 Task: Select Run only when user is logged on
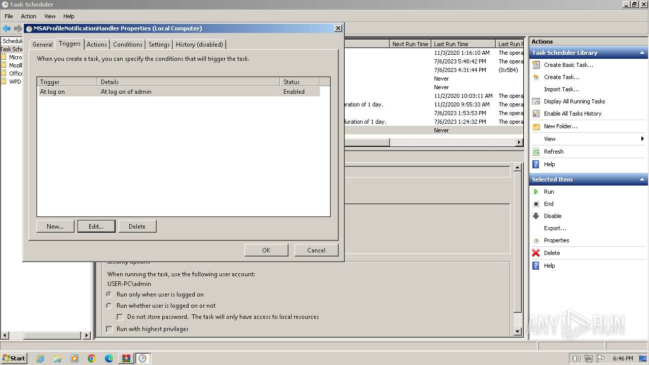(109, 295)
